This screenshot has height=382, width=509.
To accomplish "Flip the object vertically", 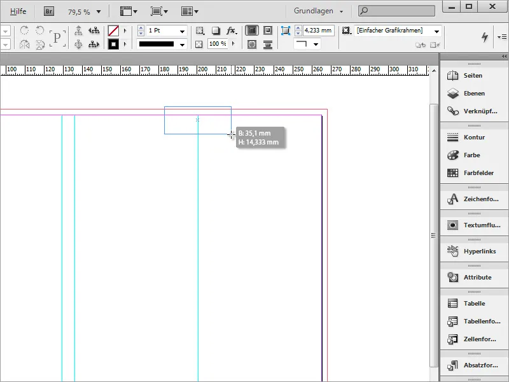I will point(40,44).
